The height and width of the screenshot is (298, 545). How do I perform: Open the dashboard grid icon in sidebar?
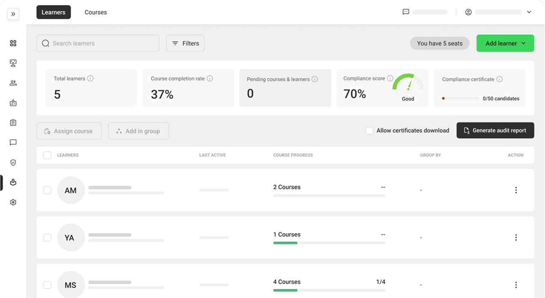[x=13, y=43]
